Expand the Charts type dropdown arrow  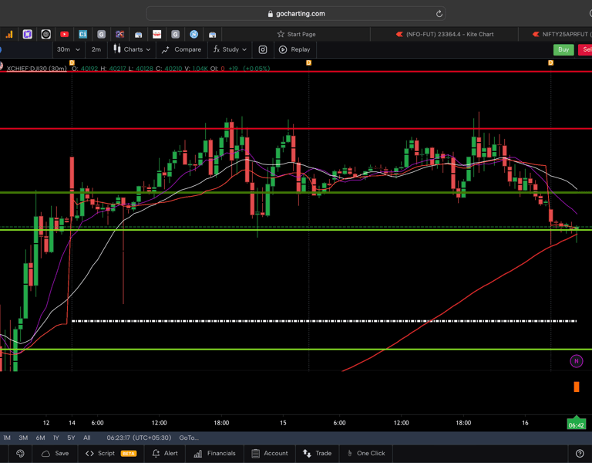pyautogui.click(x=148, y=49)
